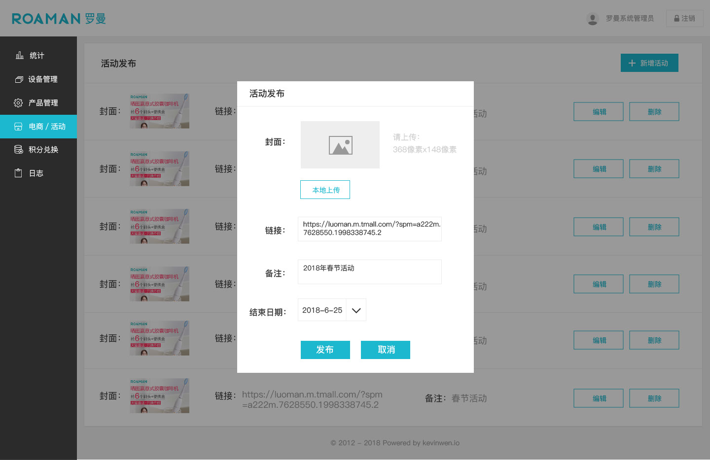Click the user avatar icon in header

click(x=593, y=19)
